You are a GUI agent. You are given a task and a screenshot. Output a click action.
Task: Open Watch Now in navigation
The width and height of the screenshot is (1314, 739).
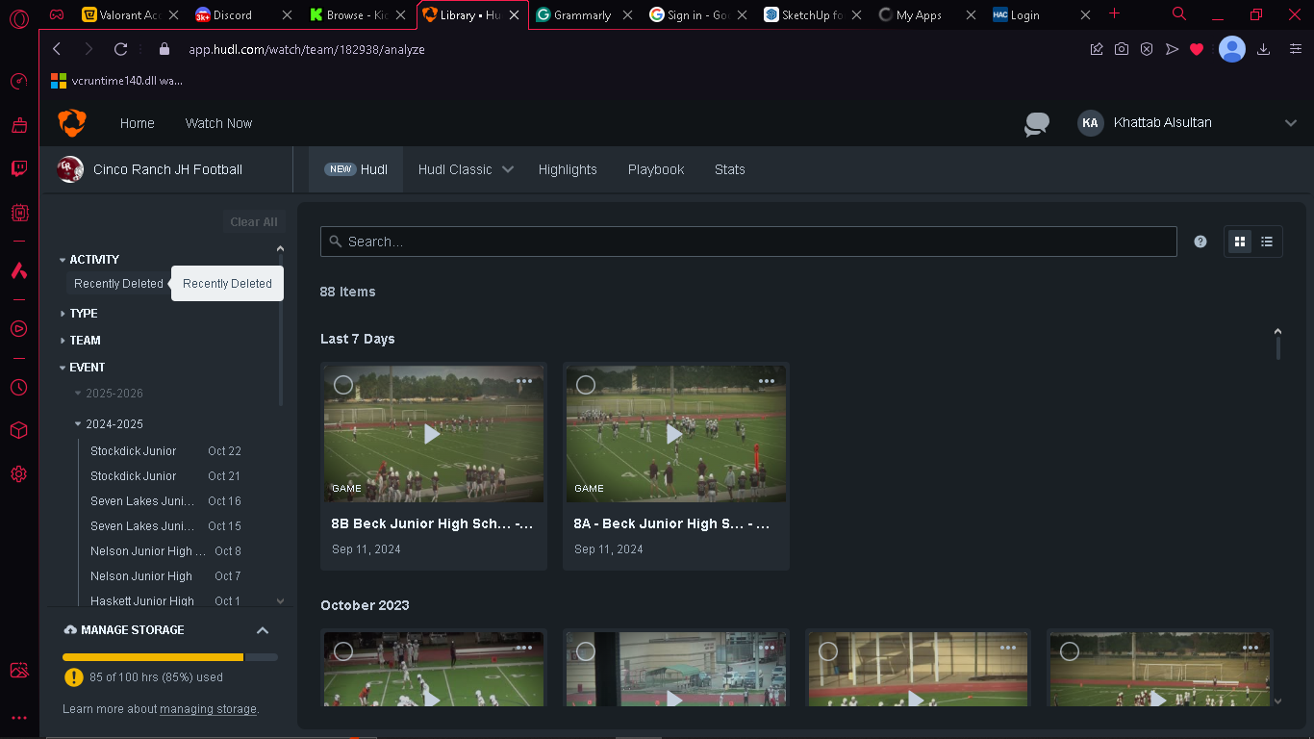tap(218, 123)
